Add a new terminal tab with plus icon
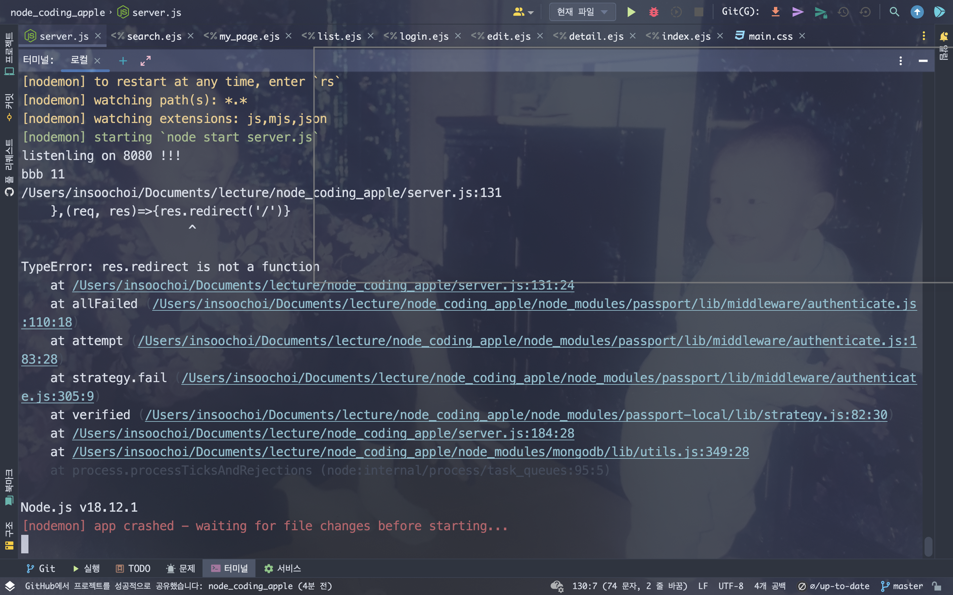The width and height of the screenshot is (953, 595). click(123, 60)
